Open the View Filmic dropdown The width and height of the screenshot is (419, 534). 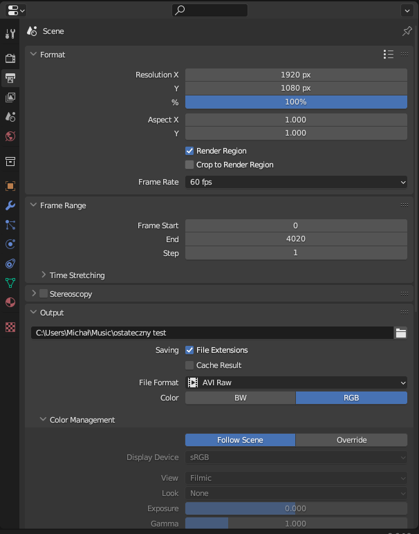point(296,478)
